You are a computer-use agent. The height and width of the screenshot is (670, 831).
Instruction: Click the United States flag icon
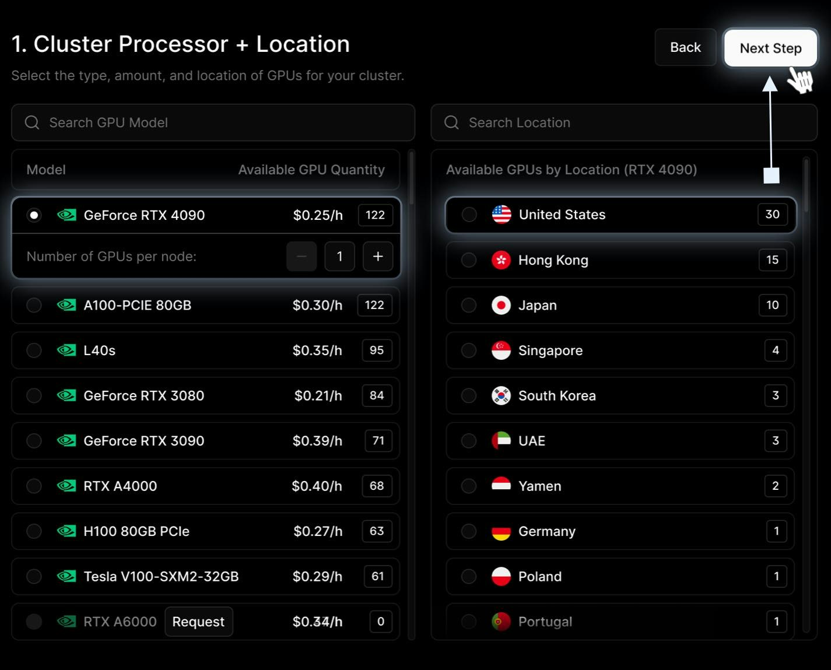(x=502, y=215)
